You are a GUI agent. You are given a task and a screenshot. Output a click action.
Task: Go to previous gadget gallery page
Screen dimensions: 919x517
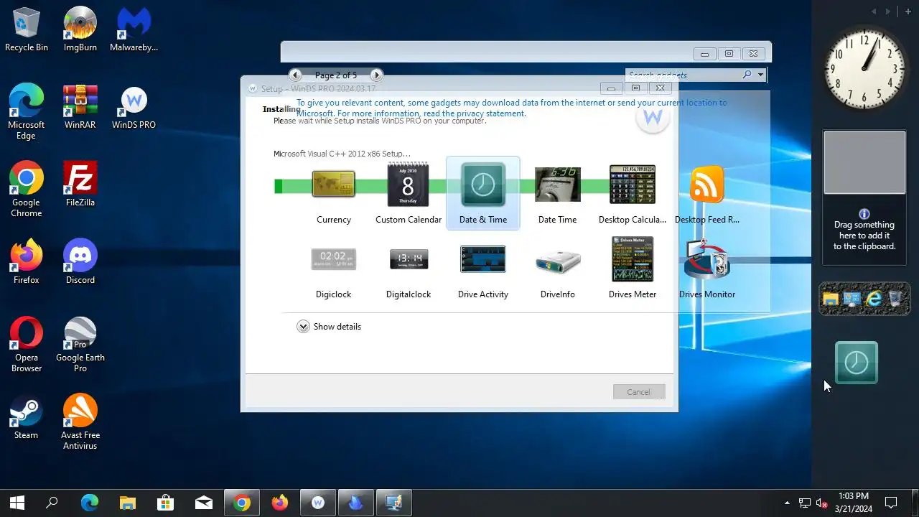[x=295, y=75]
